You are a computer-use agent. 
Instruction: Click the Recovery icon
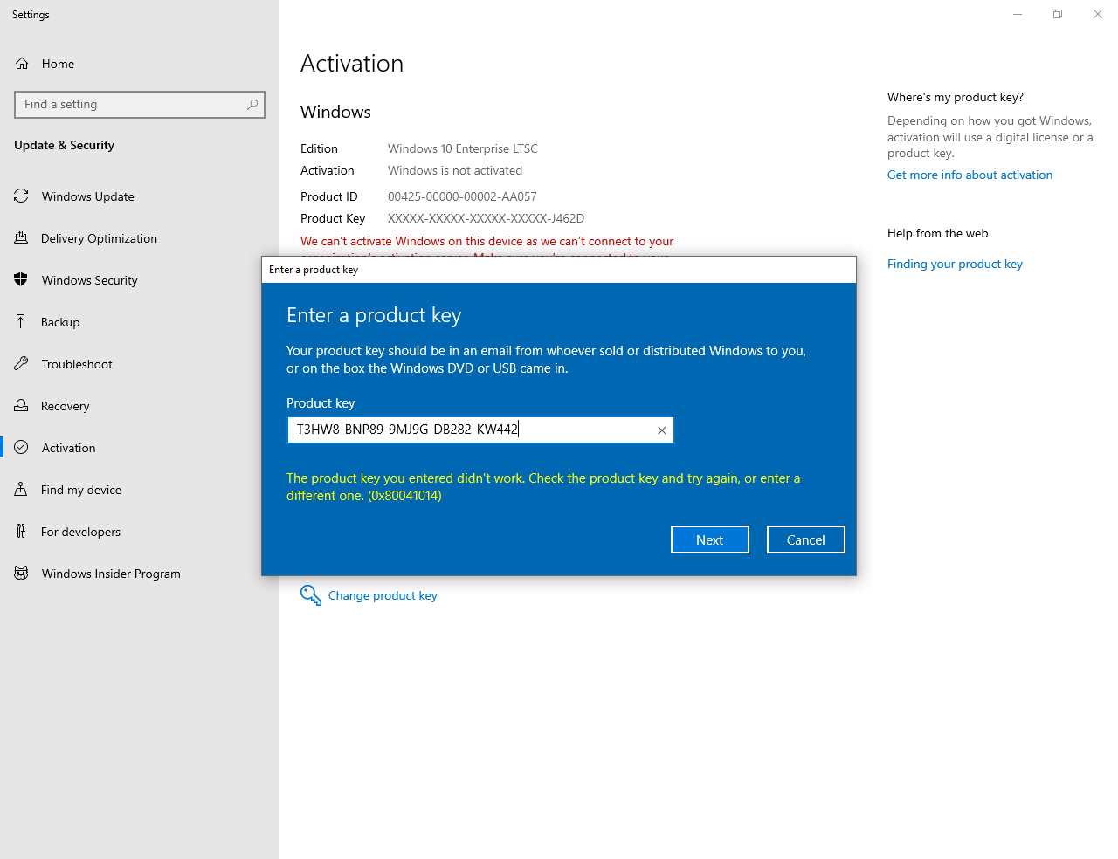[22, 406]
